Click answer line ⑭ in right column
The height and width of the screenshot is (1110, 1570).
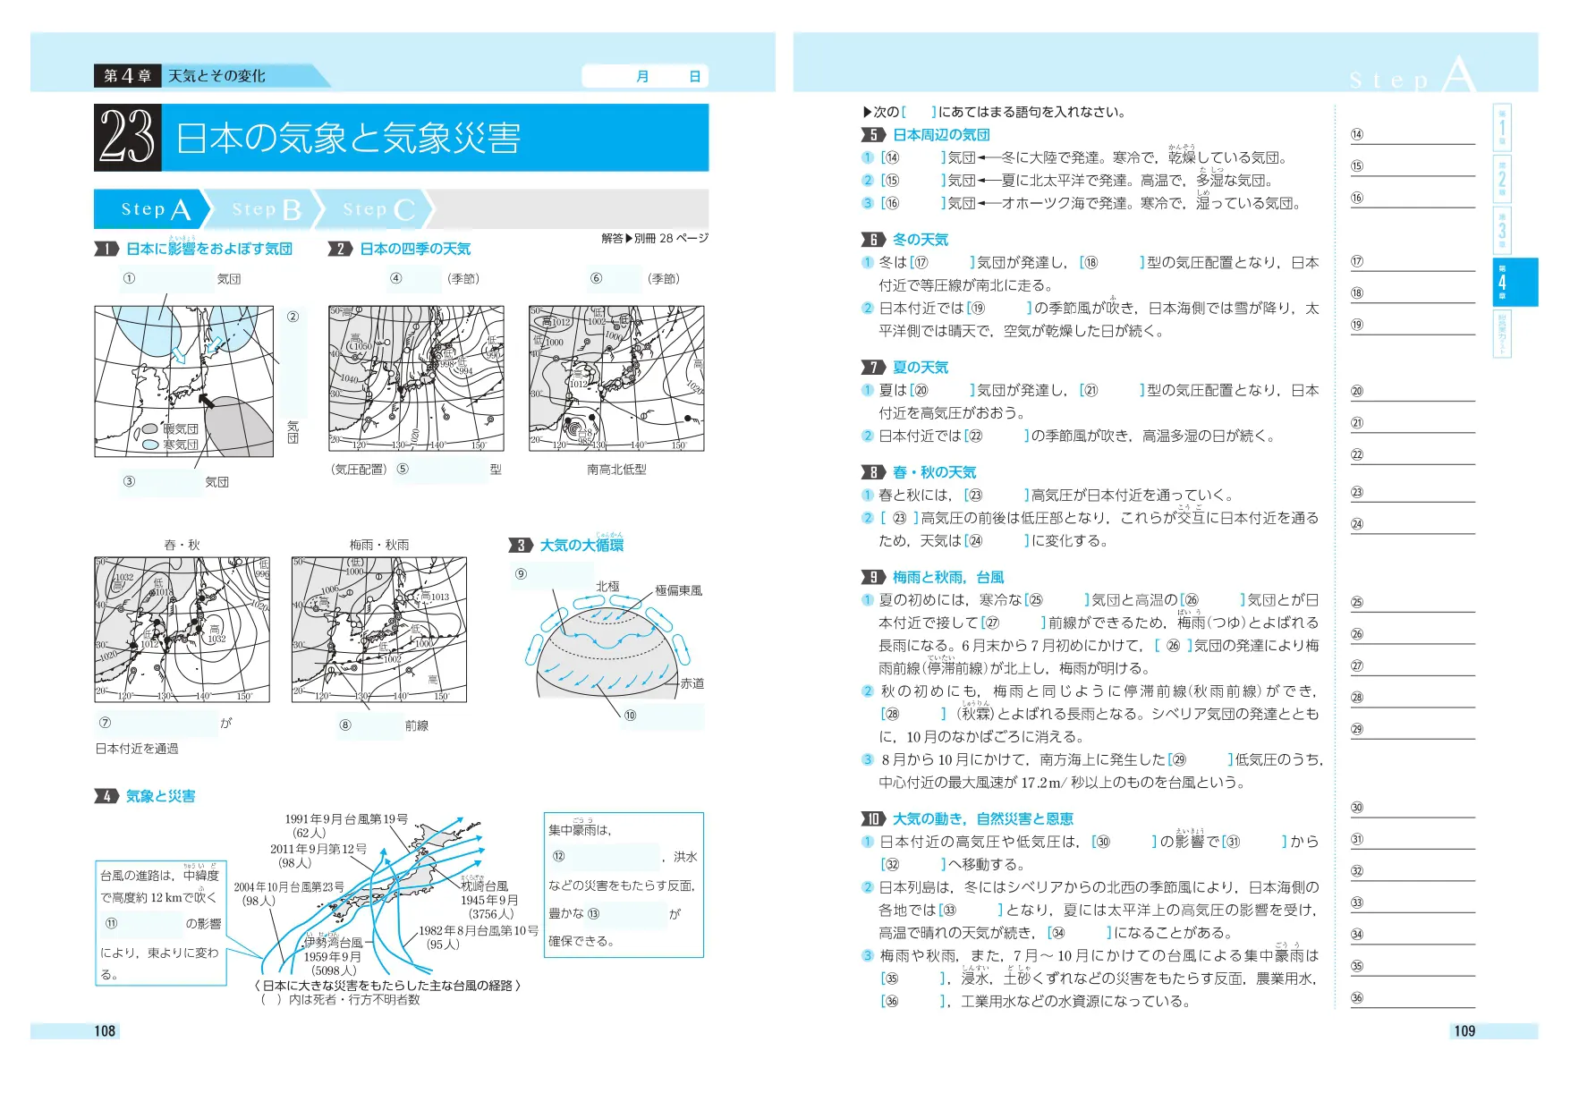[1412, 135]
